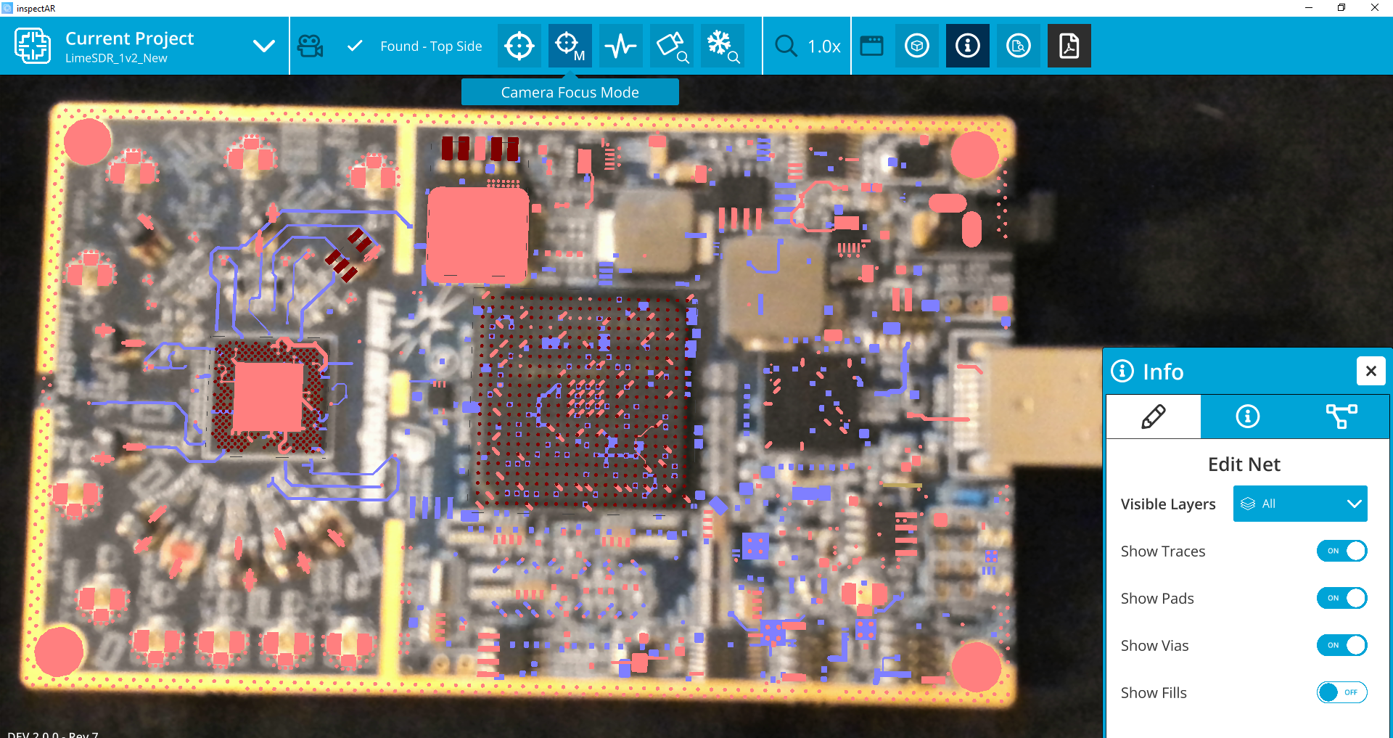Open the snowflake freeze search tool
This screenshot has width=1393, height=738.
coord(723,46)
